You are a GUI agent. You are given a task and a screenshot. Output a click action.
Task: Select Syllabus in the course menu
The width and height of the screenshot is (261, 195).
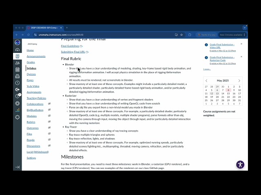tap(31, 68)
